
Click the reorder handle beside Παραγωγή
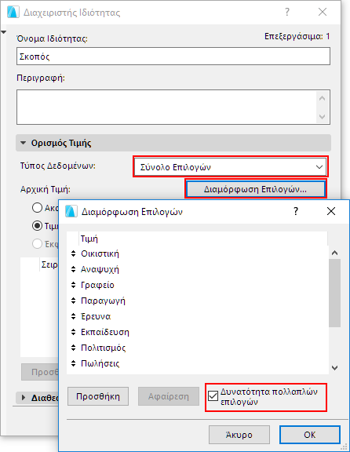point(74,301)
